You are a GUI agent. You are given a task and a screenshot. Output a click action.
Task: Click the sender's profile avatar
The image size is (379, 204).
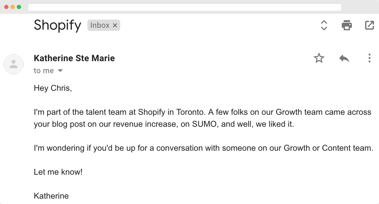[14, 64]
